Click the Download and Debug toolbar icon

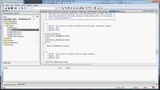pyautogui.click(x=99, y=8)
